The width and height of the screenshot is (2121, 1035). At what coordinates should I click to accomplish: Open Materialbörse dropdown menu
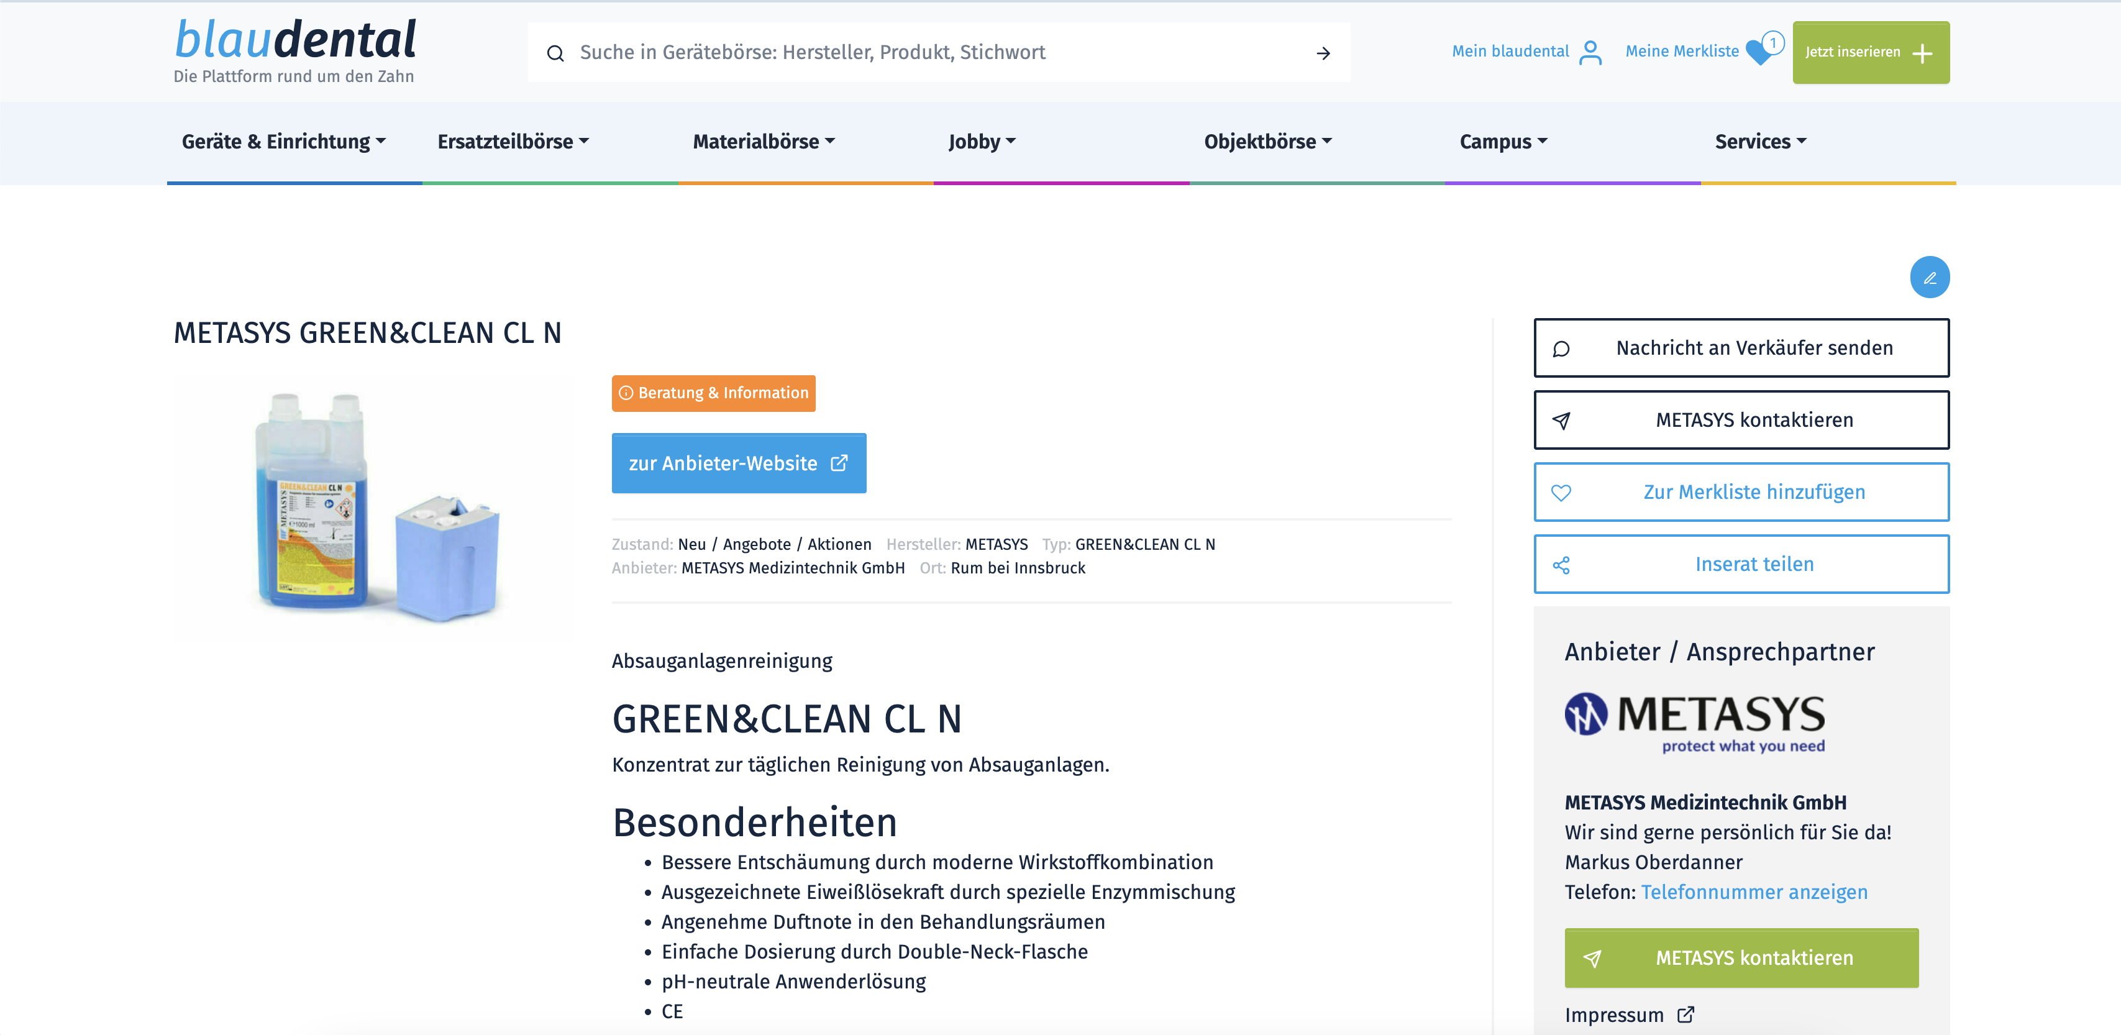point(764,142)
